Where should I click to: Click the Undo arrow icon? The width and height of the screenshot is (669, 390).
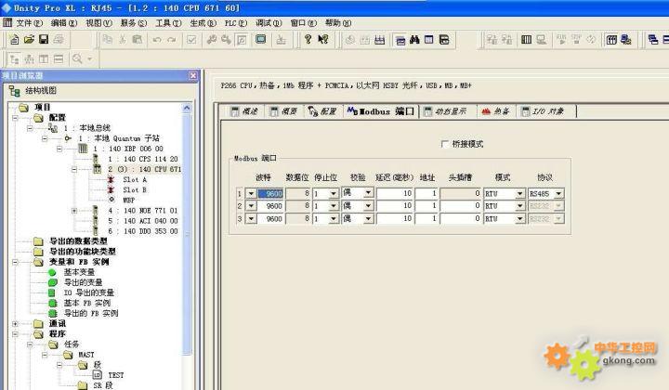click(157, 40)
